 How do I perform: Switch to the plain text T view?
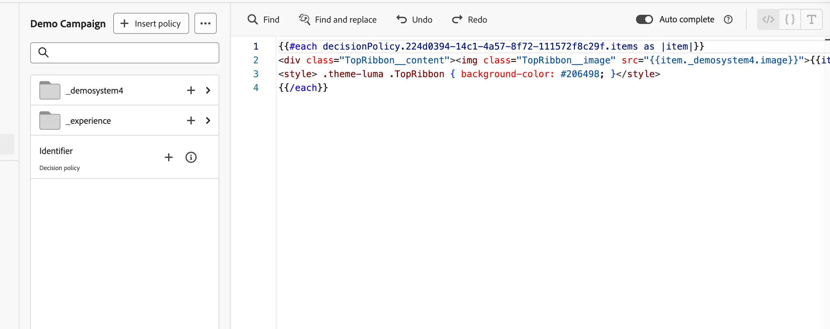click(x=812, y=20)
